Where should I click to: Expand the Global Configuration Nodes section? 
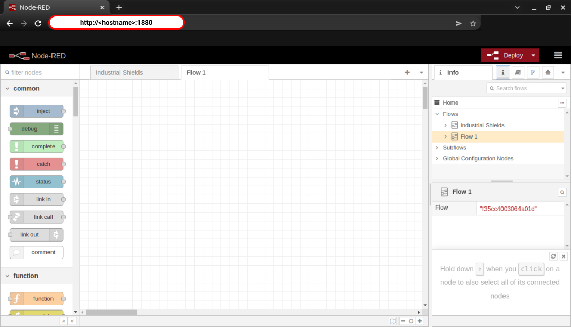tap(437, 159)
